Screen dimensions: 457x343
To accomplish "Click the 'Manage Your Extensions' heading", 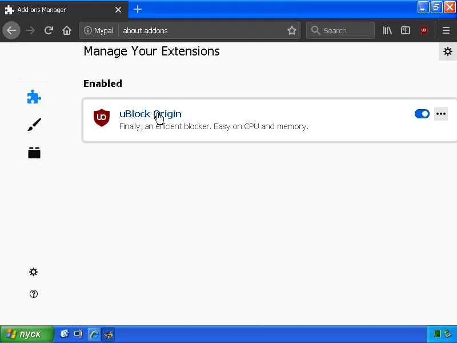I will pyautogui.click(x=151, y=51).
